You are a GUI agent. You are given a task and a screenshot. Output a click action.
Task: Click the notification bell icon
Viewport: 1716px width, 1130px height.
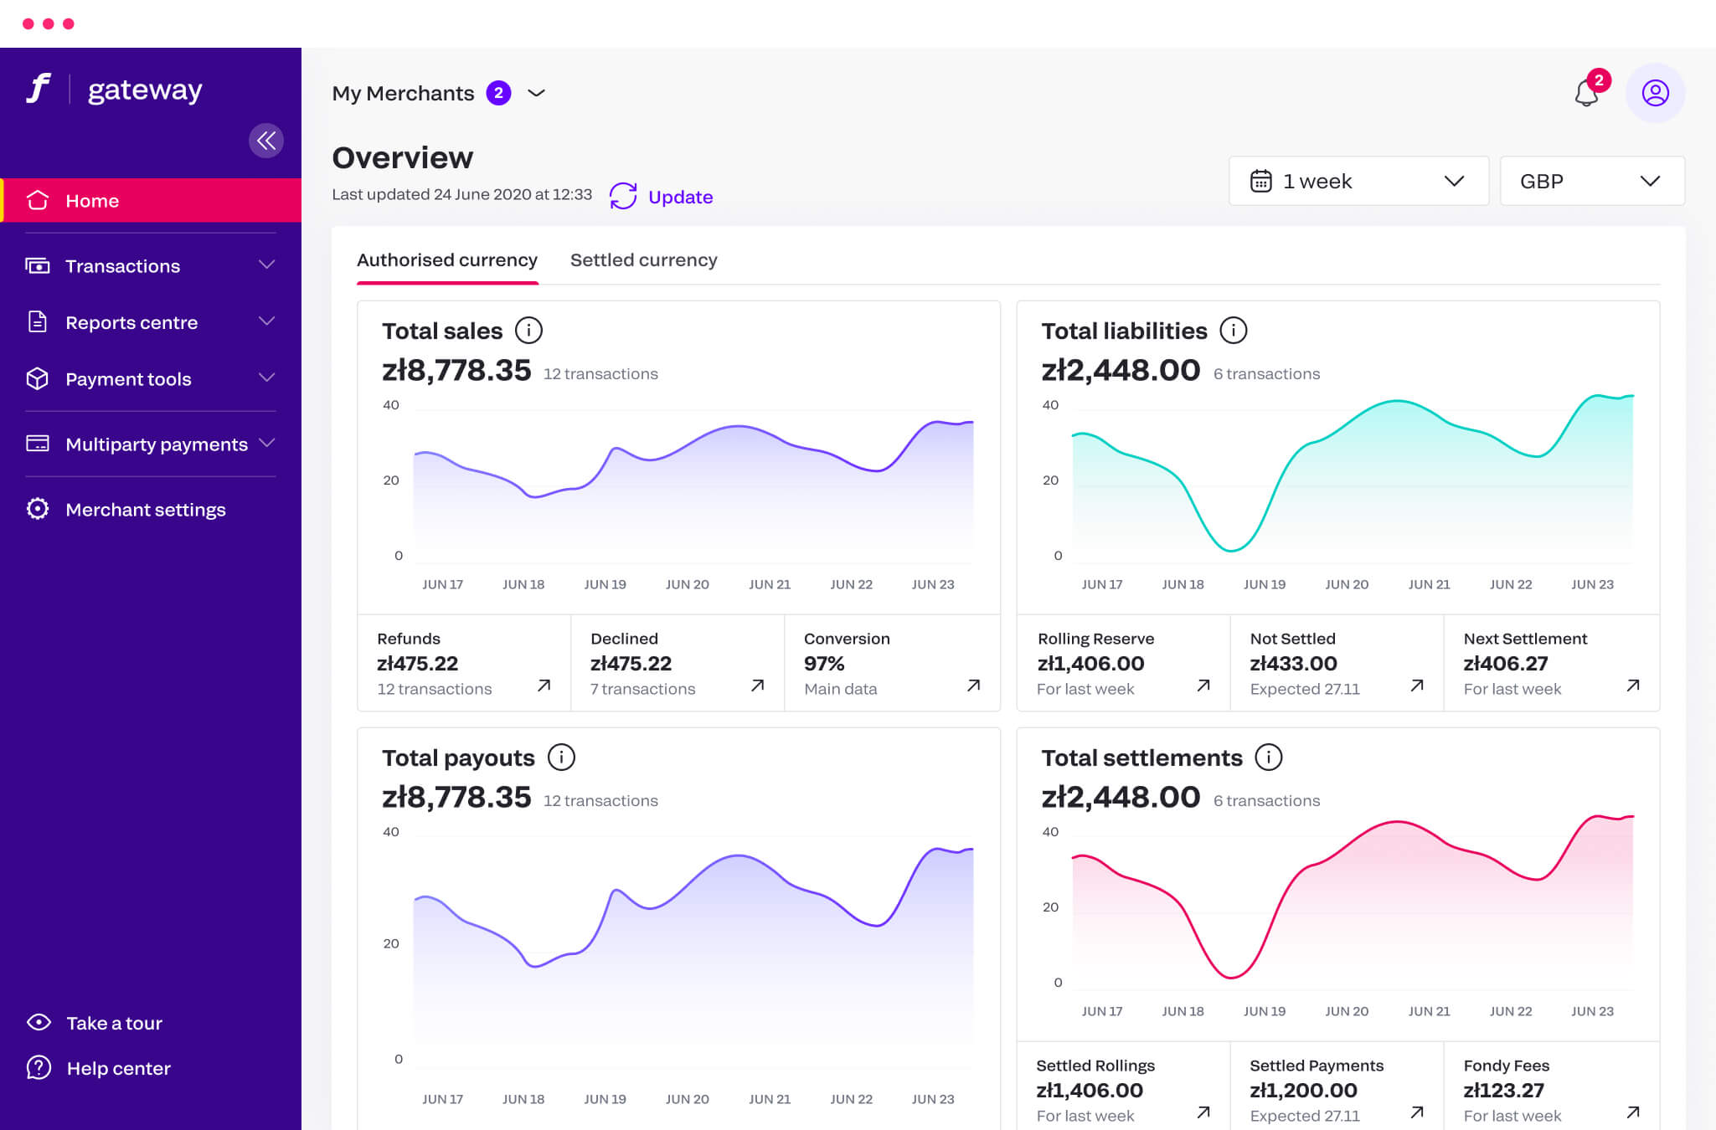1586,93
